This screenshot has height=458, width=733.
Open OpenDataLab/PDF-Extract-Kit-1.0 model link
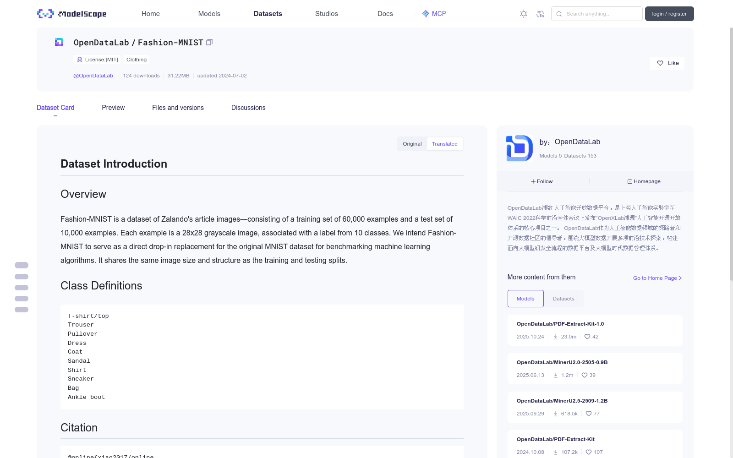pos(560,324)
